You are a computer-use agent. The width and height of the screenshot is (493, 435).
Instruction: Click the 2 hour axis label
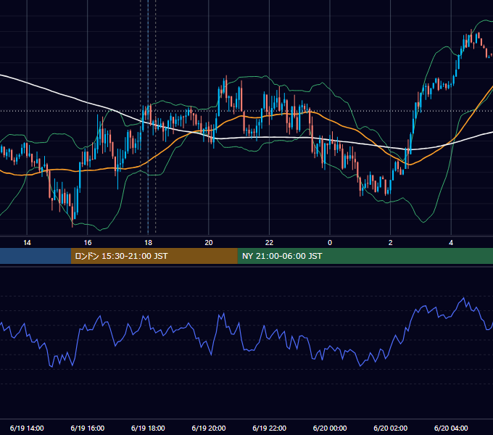click(x=391, y=243)
